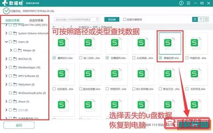Select the WUDownloadCache (0) tree row
Image resolution: width=213 pixels, height=133 pixels.
click(x=27, y=93)
